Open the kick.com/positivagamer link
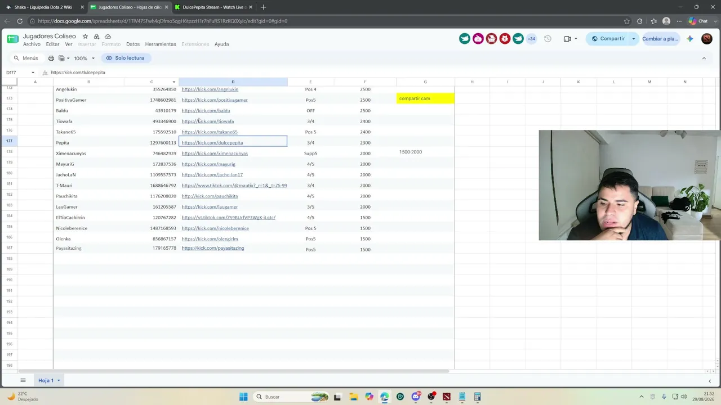The width and height of the screenshot is (721, 405). (x=215, y=100)
